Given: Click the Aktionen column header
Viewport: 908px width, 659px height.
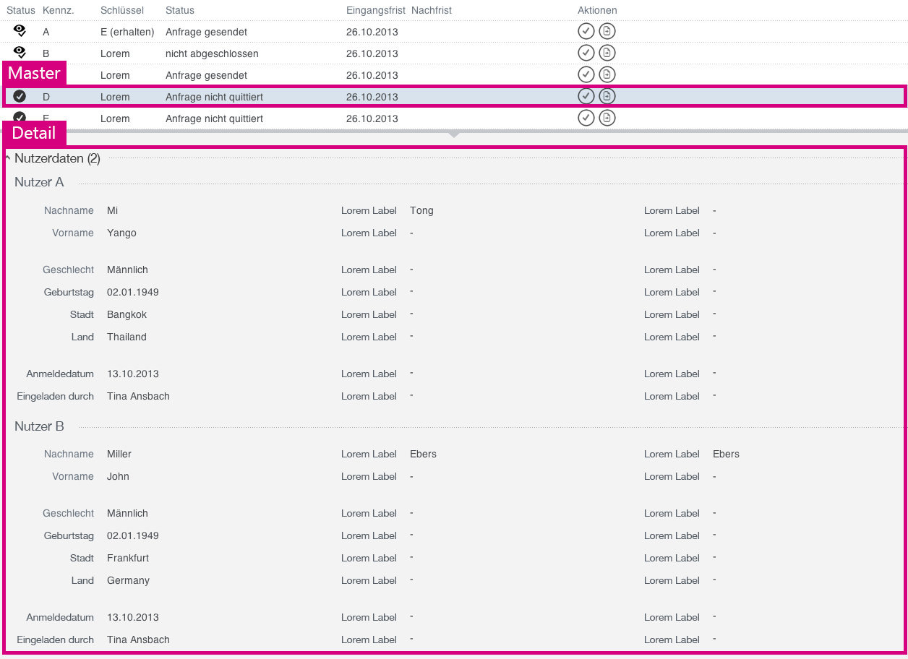Looking at the screenshot, I should tap(598, 10).
